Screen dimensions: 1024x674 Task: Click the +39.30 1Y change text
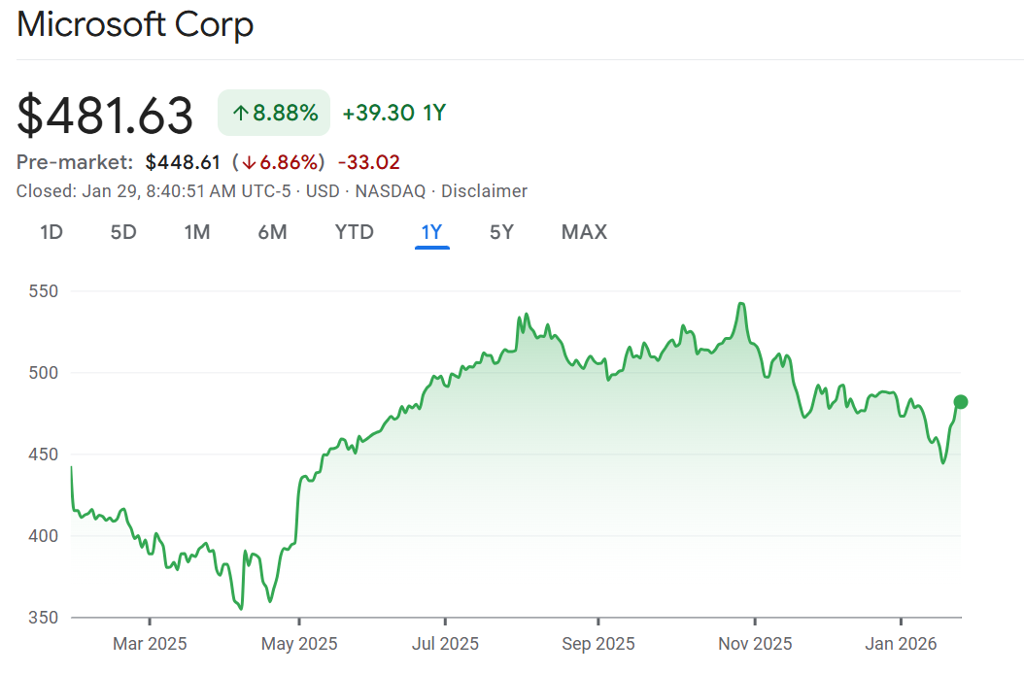[x=393, y=114]
